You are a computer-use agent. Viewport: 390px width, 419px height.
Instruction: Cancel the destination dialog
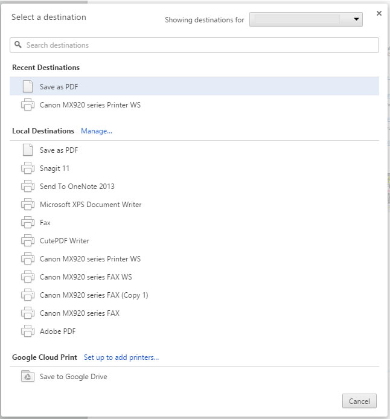coord(359,401)
